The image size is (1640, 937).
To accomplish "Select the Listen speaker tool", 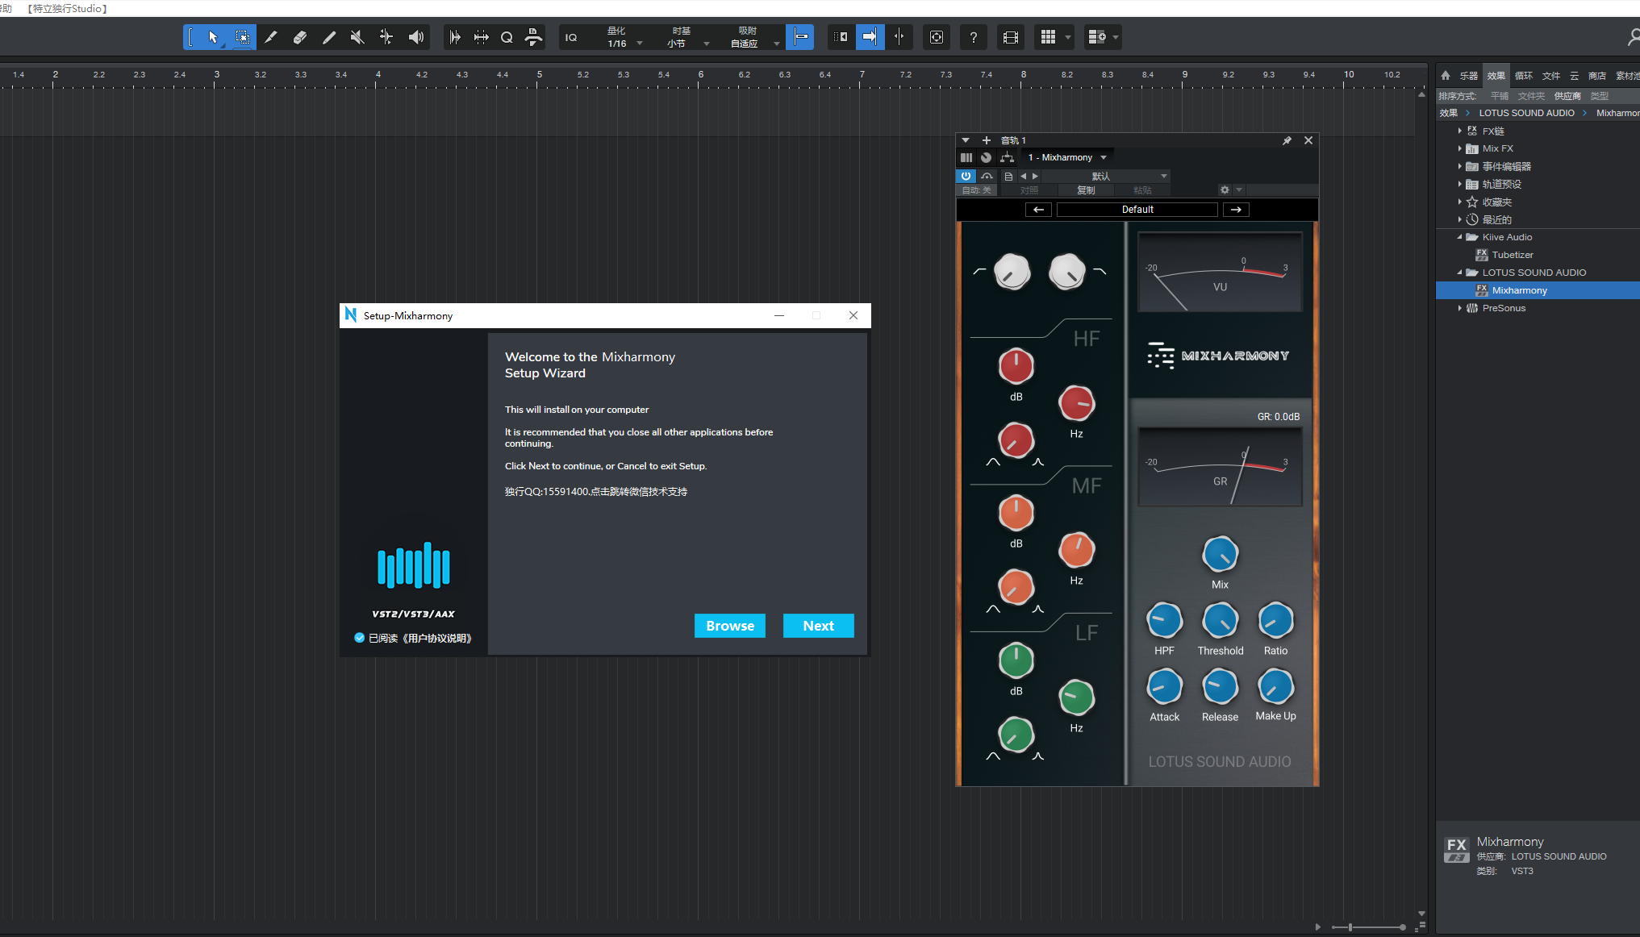I will click(x=415, y=37).
